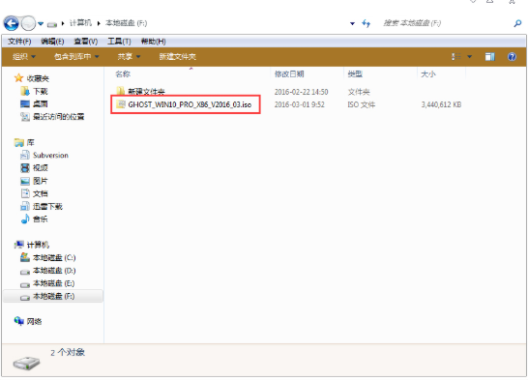This screenshot has height=380, width=528.
Task: Click 本地磁盘 (F:) in the address breadcrumb
Action: tap(127, 23)
